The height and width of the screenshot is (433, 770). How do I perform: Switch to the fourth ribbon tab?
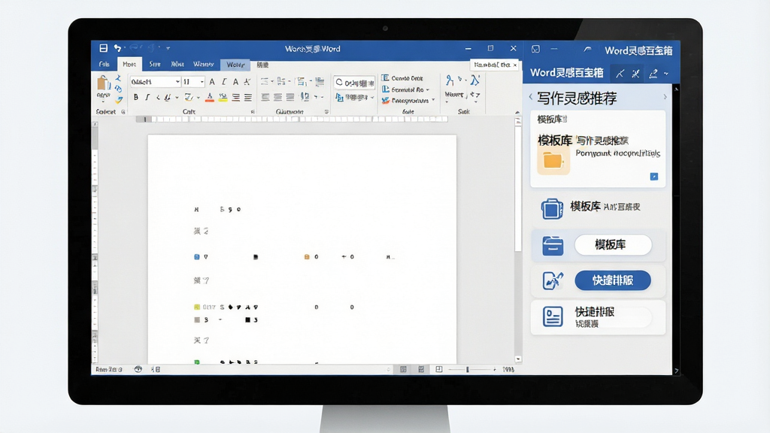pos(177,65)
